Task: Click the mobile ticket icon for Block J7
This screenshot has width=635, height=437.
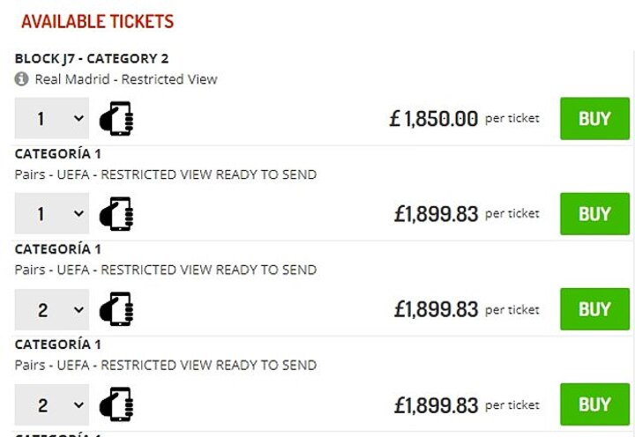Action: point(116,118)
